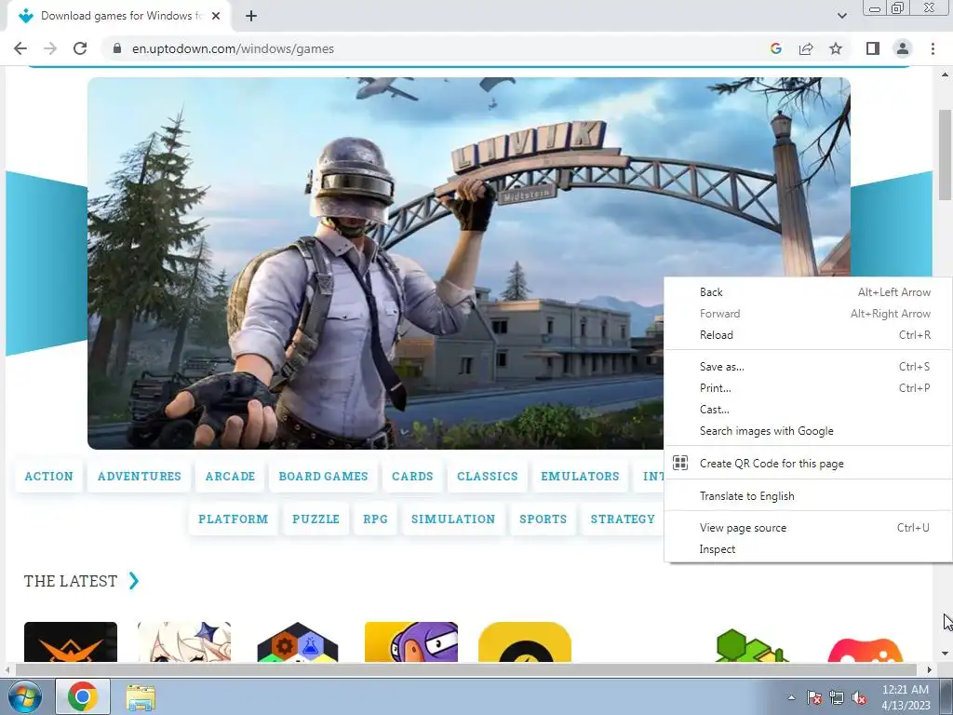Click Chrome icon in taskbar
This screenshot has width=953, height=715.
(83, 696)
